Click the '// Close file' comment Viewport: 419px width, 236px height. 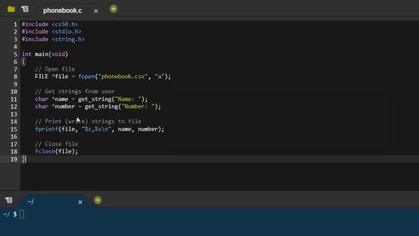[56, 144]
